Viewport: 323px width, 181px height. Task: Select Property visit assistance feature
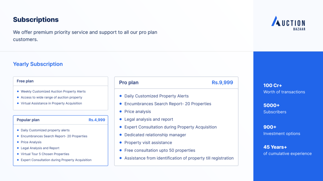(x=148, y=143)
